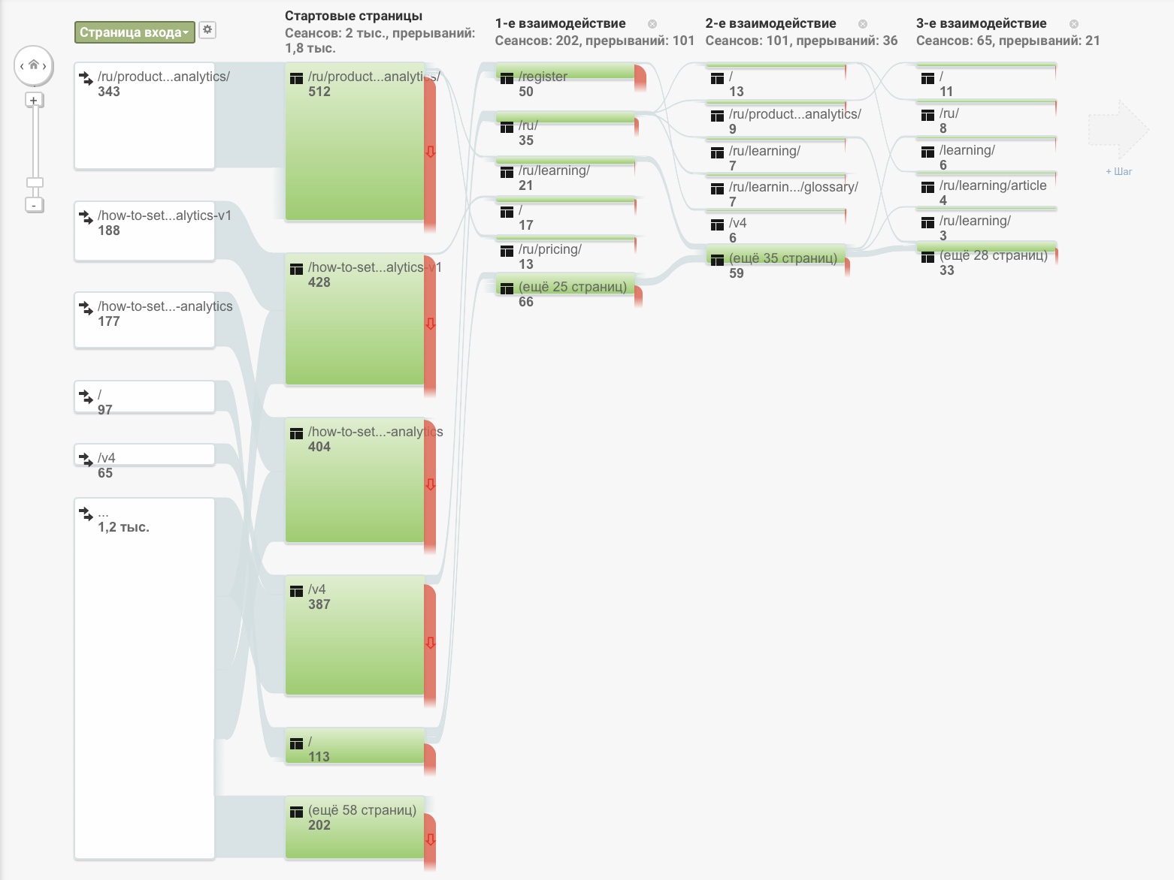Remove the 2-е взаимодействие step

(863, 24)
